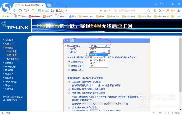
Task: Go to the orange home page icon
Action: point(33,11)
